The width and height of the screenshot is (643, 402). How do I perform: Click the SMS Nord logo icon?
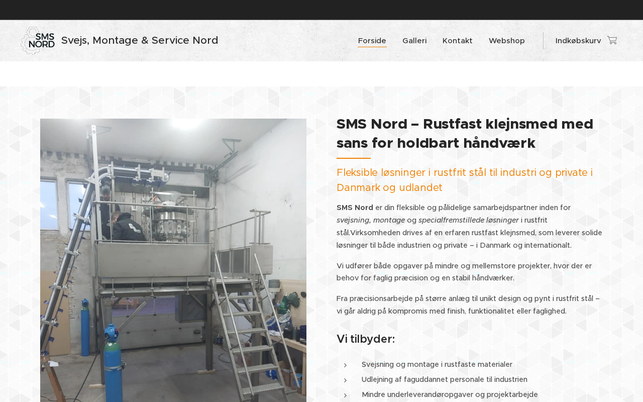[38, 41]
